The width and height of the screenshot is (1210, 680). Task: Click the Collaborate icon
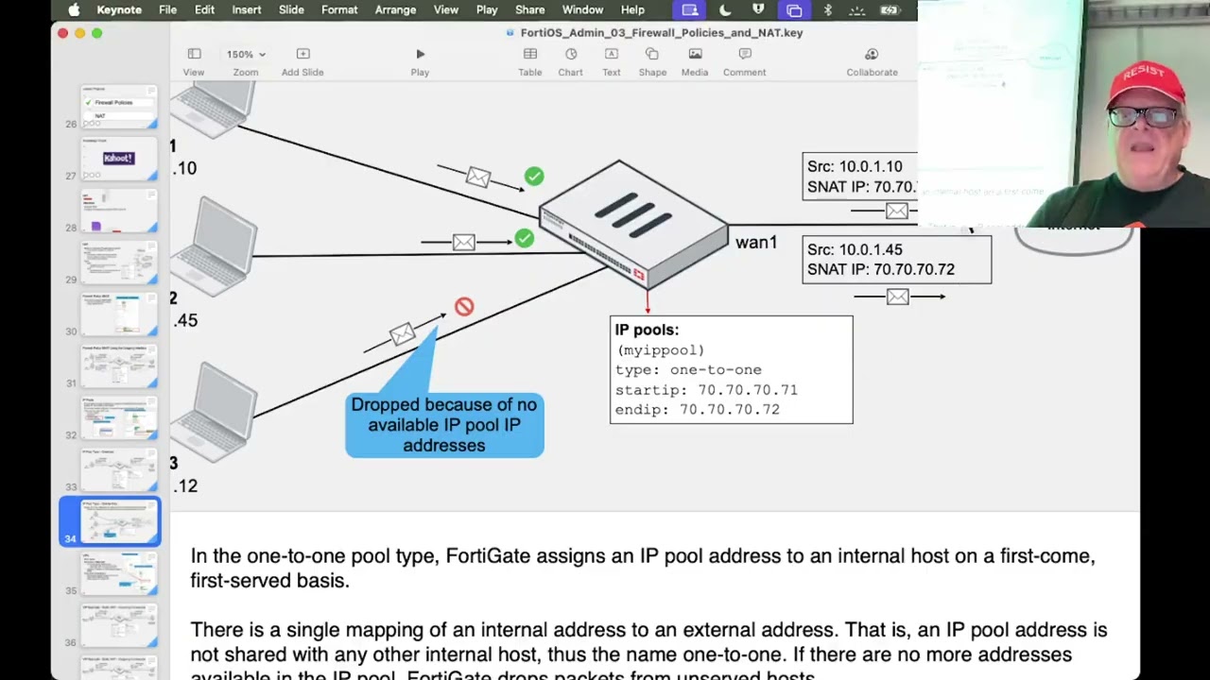click(872, 54)
